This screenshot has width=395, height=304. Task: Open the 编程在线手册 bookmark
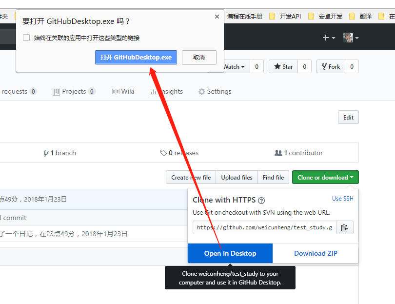click(245, 17)
